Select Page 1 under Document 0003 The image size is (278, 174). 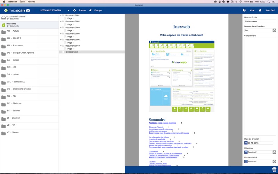71,31
